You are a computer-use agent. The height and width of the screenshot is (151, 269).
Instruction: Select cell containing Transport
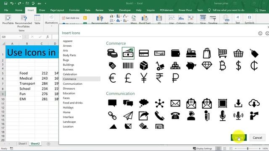click(x=27, y=83)
